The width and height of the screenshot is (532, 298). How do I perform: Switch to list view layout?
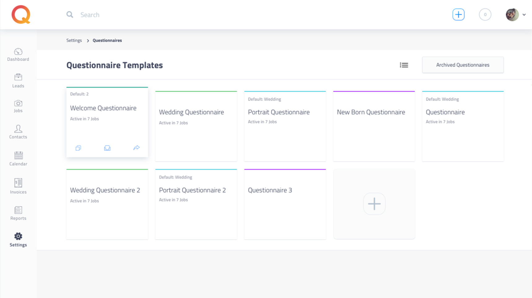[404, 65]
